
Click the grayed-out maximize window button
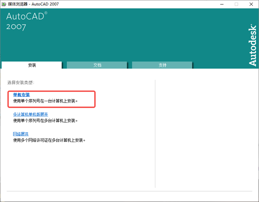click(237, 4)
